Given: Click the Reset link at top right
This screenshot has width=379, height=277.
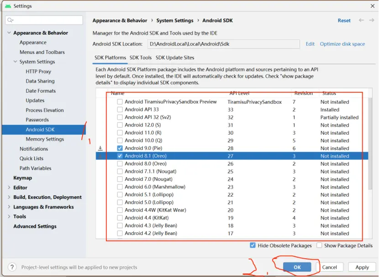Looking at the screenshot, I should [x=344, y=21].
